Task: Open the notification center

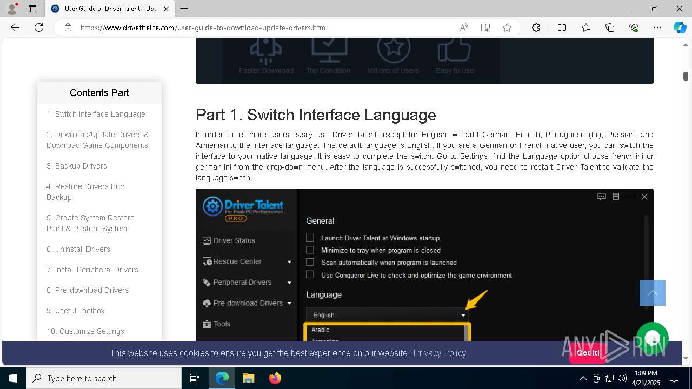Action: pyautogui.click(x=674, y=378)
